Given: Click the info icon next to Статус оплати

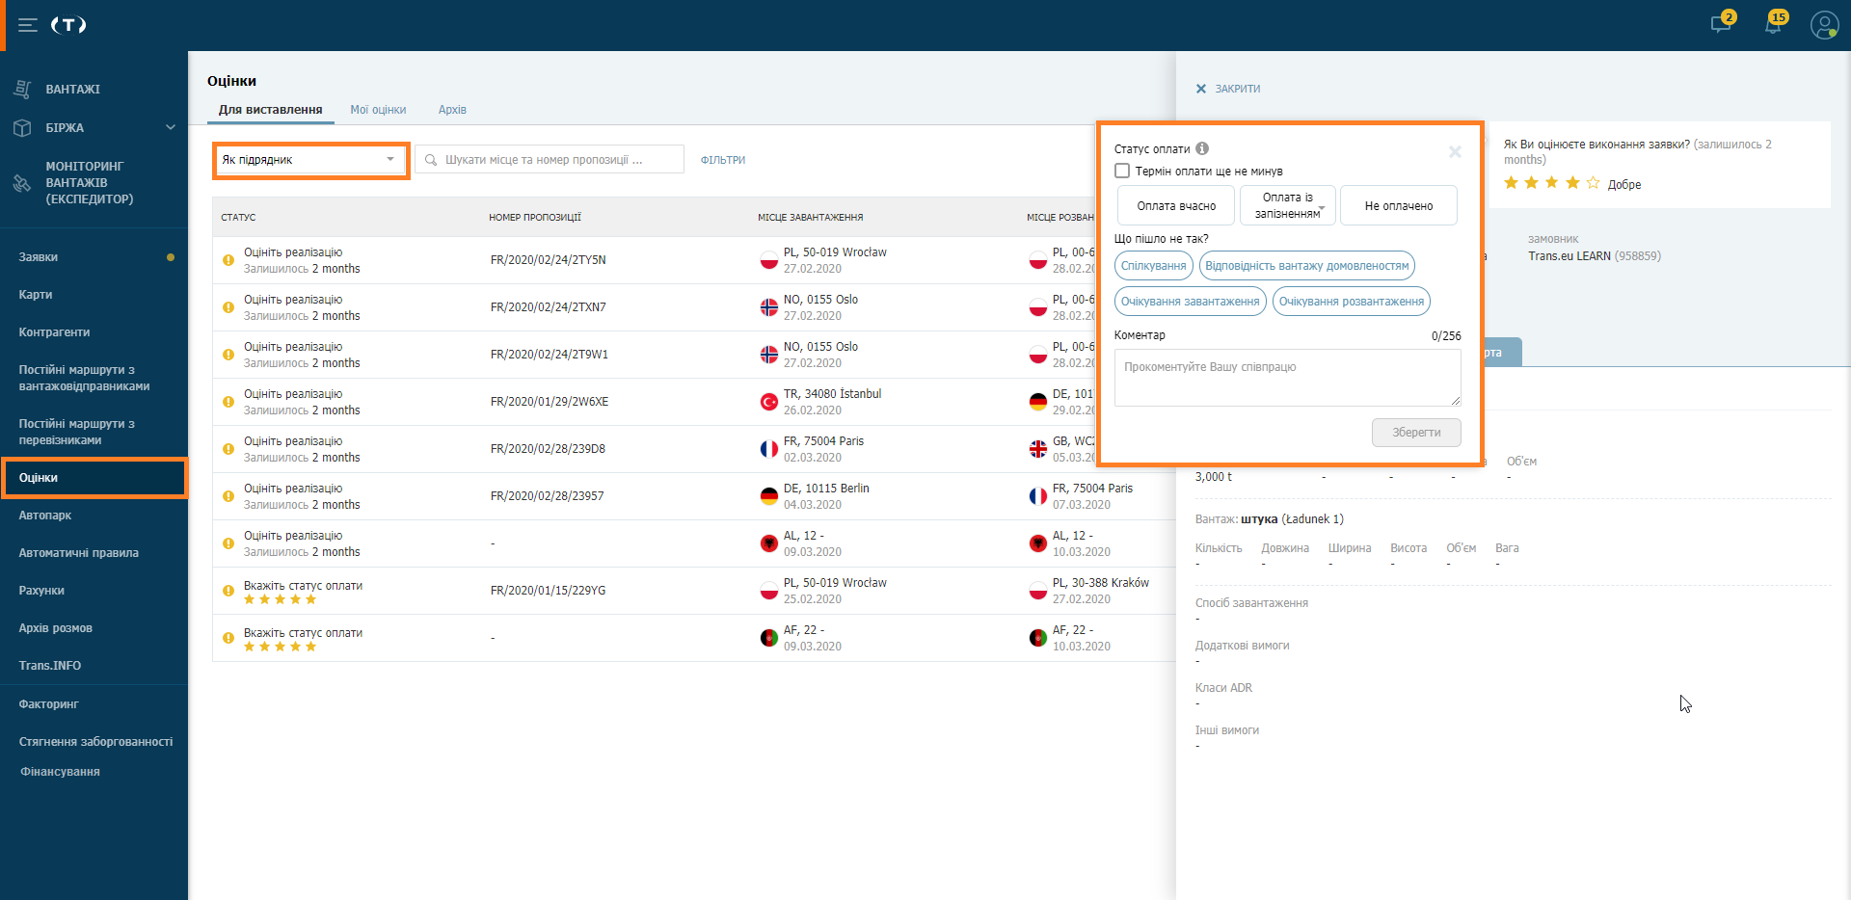Looking at the screenshot, I should coord(1202,148).
